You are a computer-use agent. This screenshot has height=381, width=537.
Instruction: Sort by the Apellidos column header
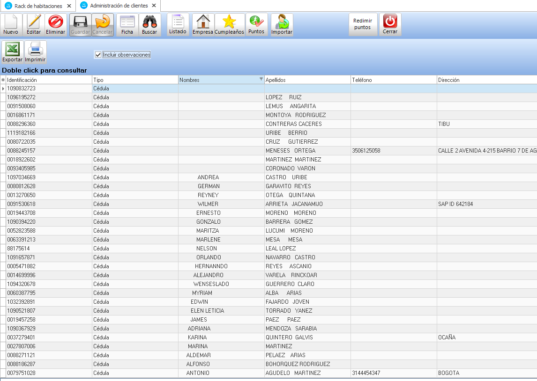(307, 80)
